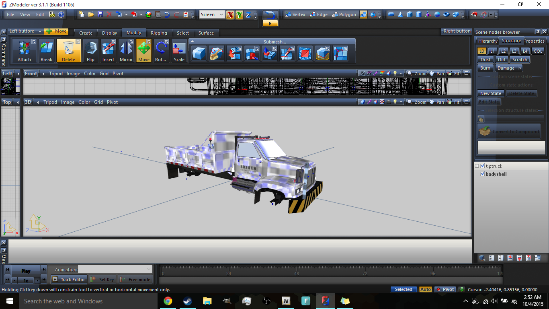Viewport: 549px width, 309px height.
Task: Open the Hierarchy tab
Action: [x=488, y=41]
